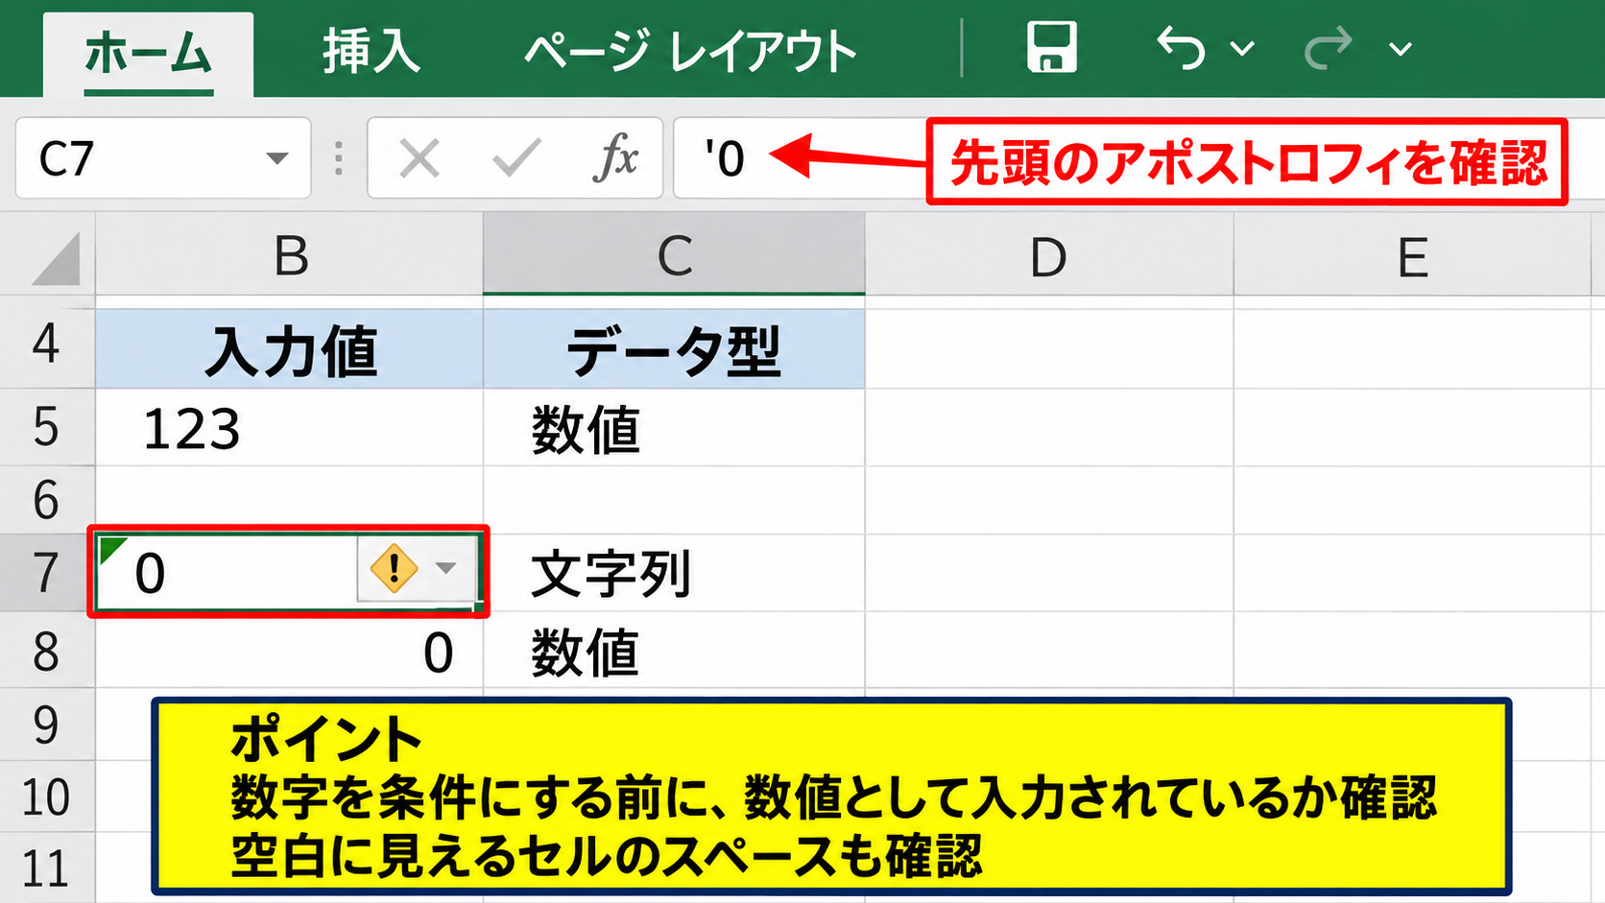Click the Save floppy disk icon
1605x903 pixels.
(x=1051, y=48)
